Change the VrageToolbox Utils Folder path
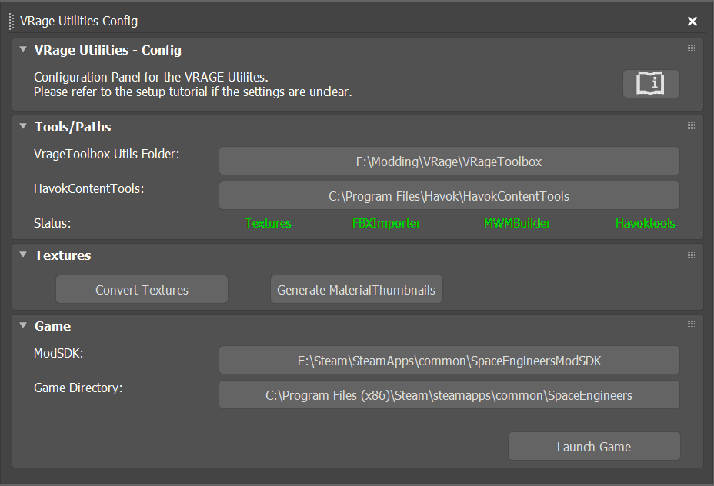Screen dimensions: 714x486 (449, 161)
